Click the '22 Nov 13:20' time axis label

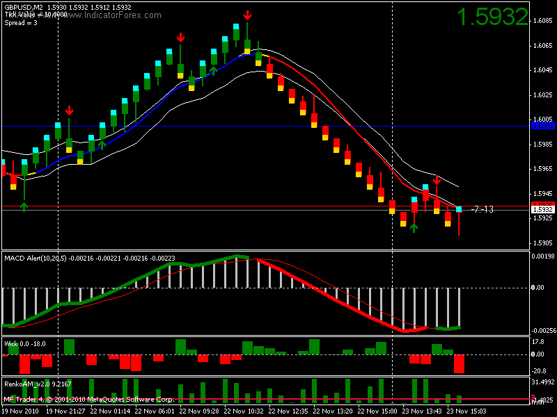click(x=333, y=411)
